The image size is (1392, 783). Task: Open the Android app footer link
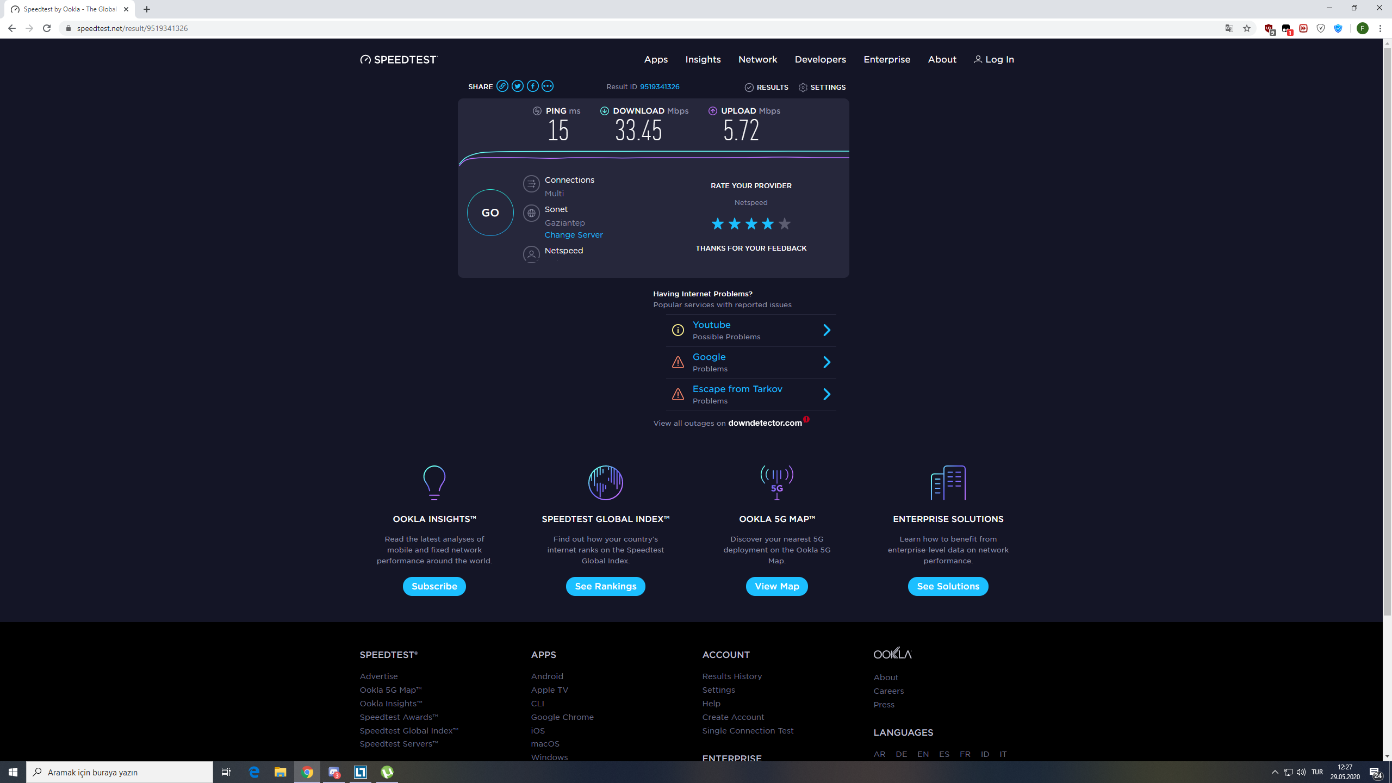547,676
